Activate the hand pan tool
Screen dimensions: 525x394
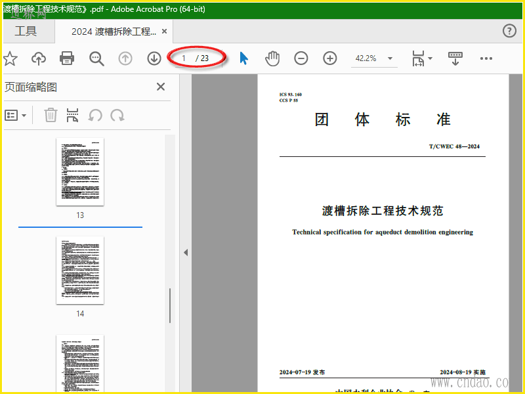tap(272, 58)
